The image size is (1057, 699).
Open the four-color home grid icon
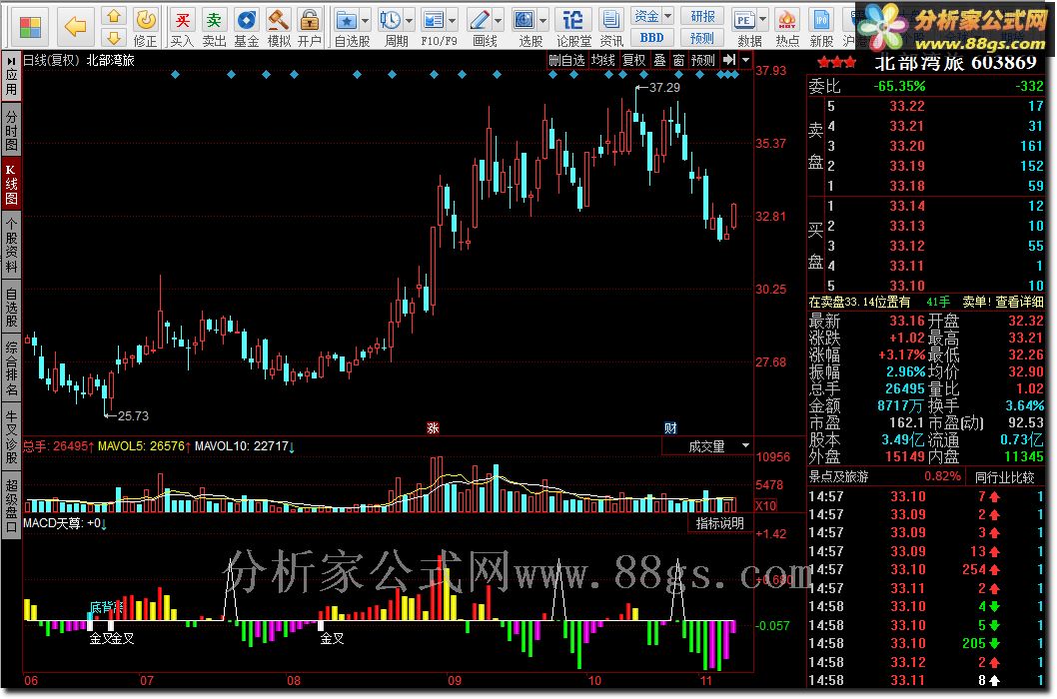[29, 27]
